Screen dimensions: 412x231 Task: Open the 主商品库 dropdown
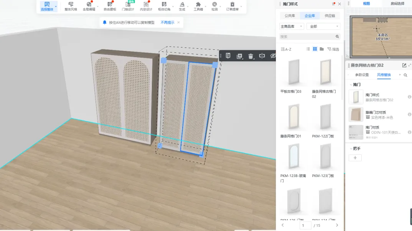pyautogui.click(x=292, y=26)
